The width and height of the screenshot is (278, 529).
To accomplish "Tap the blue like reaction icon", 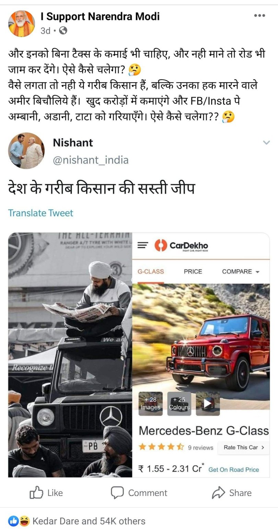I will coord(13,521).
